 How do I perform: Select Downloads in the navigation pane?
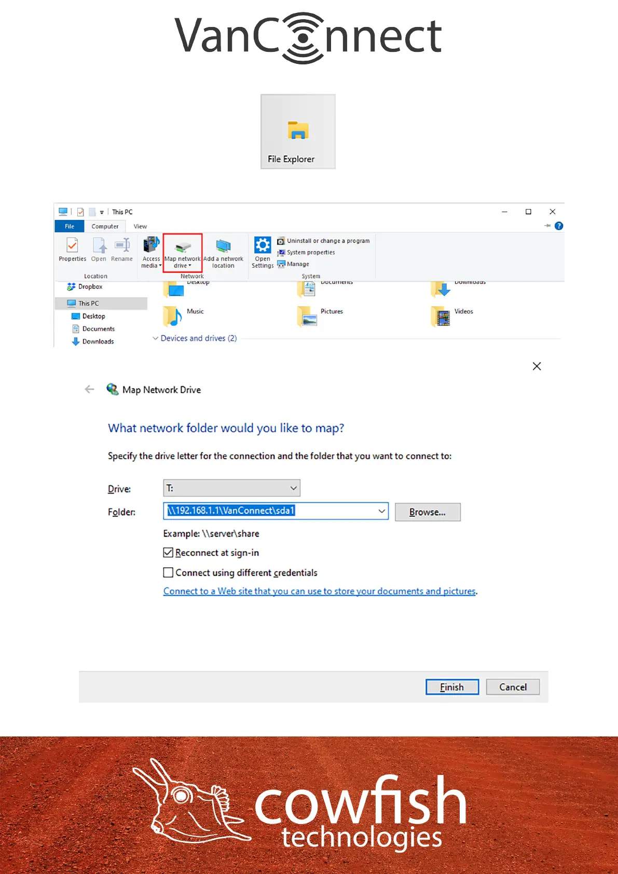93,342
